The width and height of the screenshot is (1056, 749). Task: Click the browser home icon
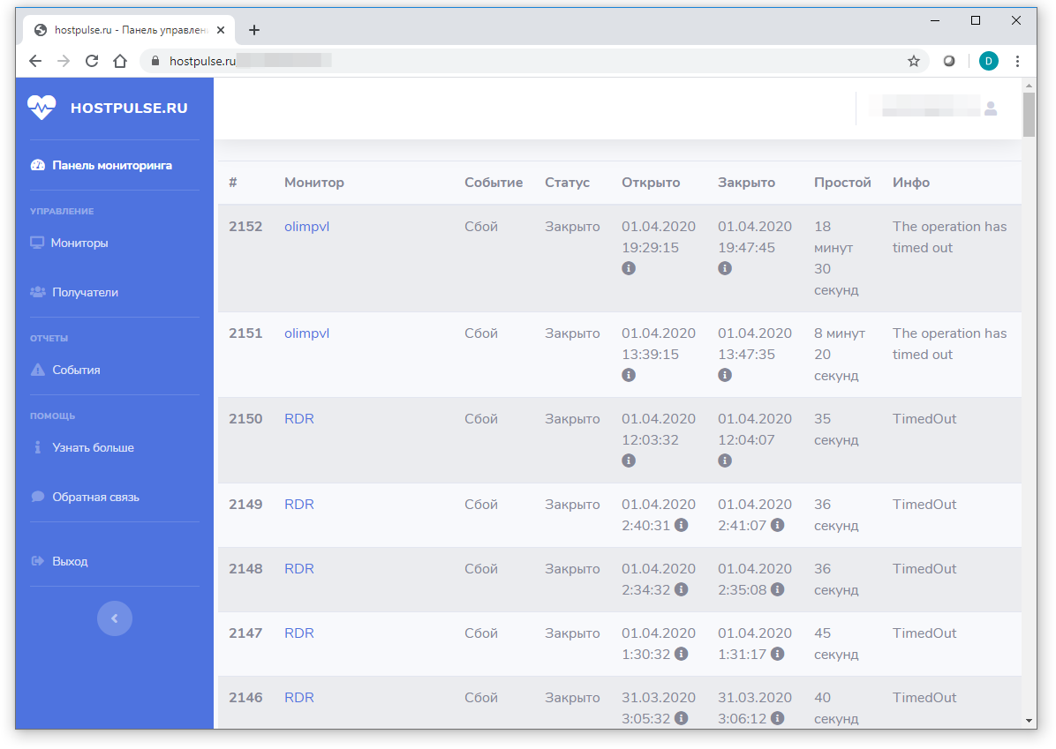[120, 61]
